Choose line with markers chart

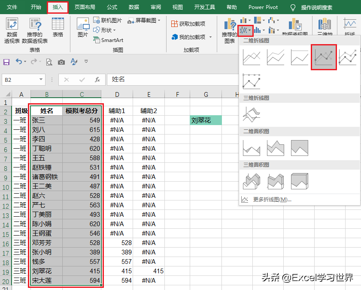click(x=324, y=57)
